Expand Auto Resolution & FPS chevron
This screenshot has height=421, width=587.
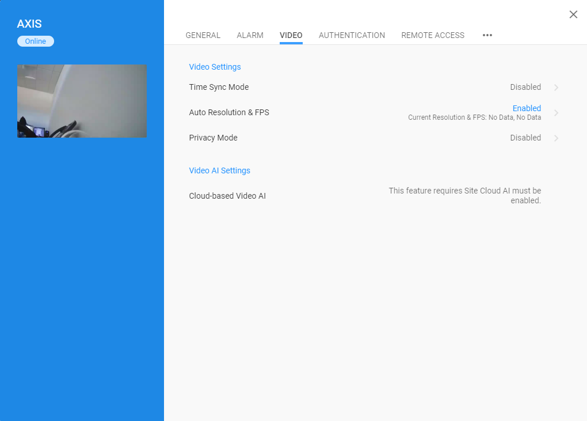556,113
